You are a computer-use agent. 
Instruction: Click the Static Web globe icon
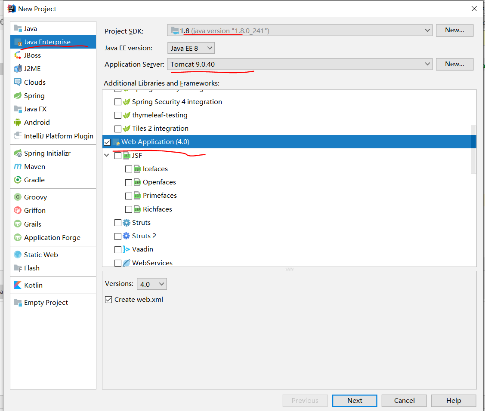[x=18, y=255]
